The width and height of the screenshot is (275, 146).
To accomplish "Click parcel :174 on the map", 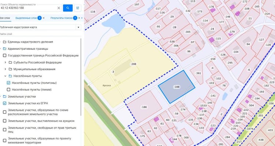I will click(183, 109).
